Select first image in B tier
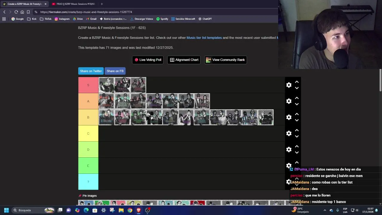 [107, 117]
